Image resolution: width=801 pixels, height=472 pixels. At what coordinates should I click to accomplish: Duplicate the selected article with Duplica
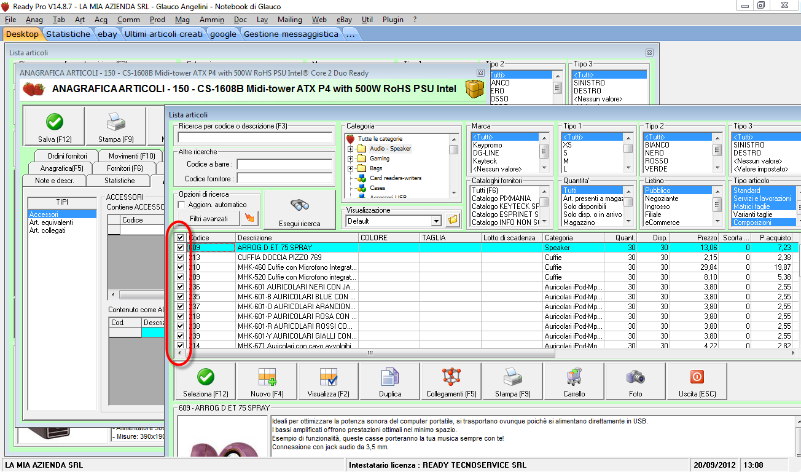390,382
